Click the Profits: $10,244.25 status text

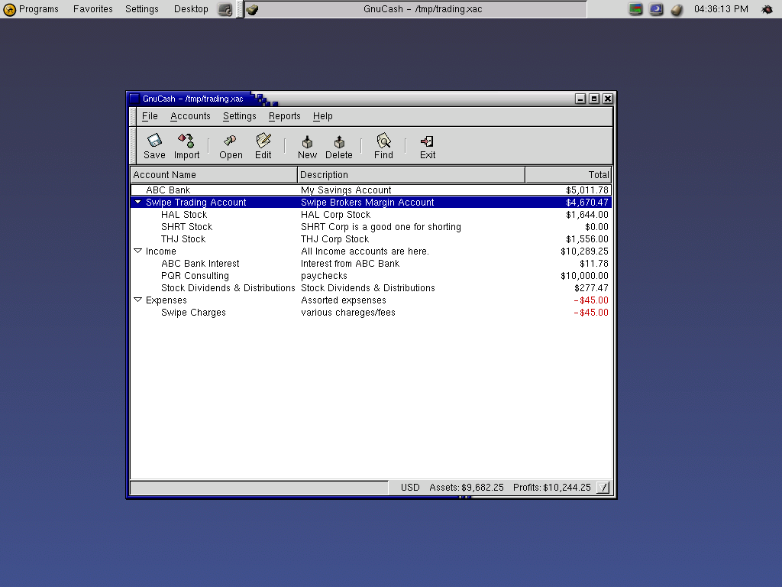(551, 487)
